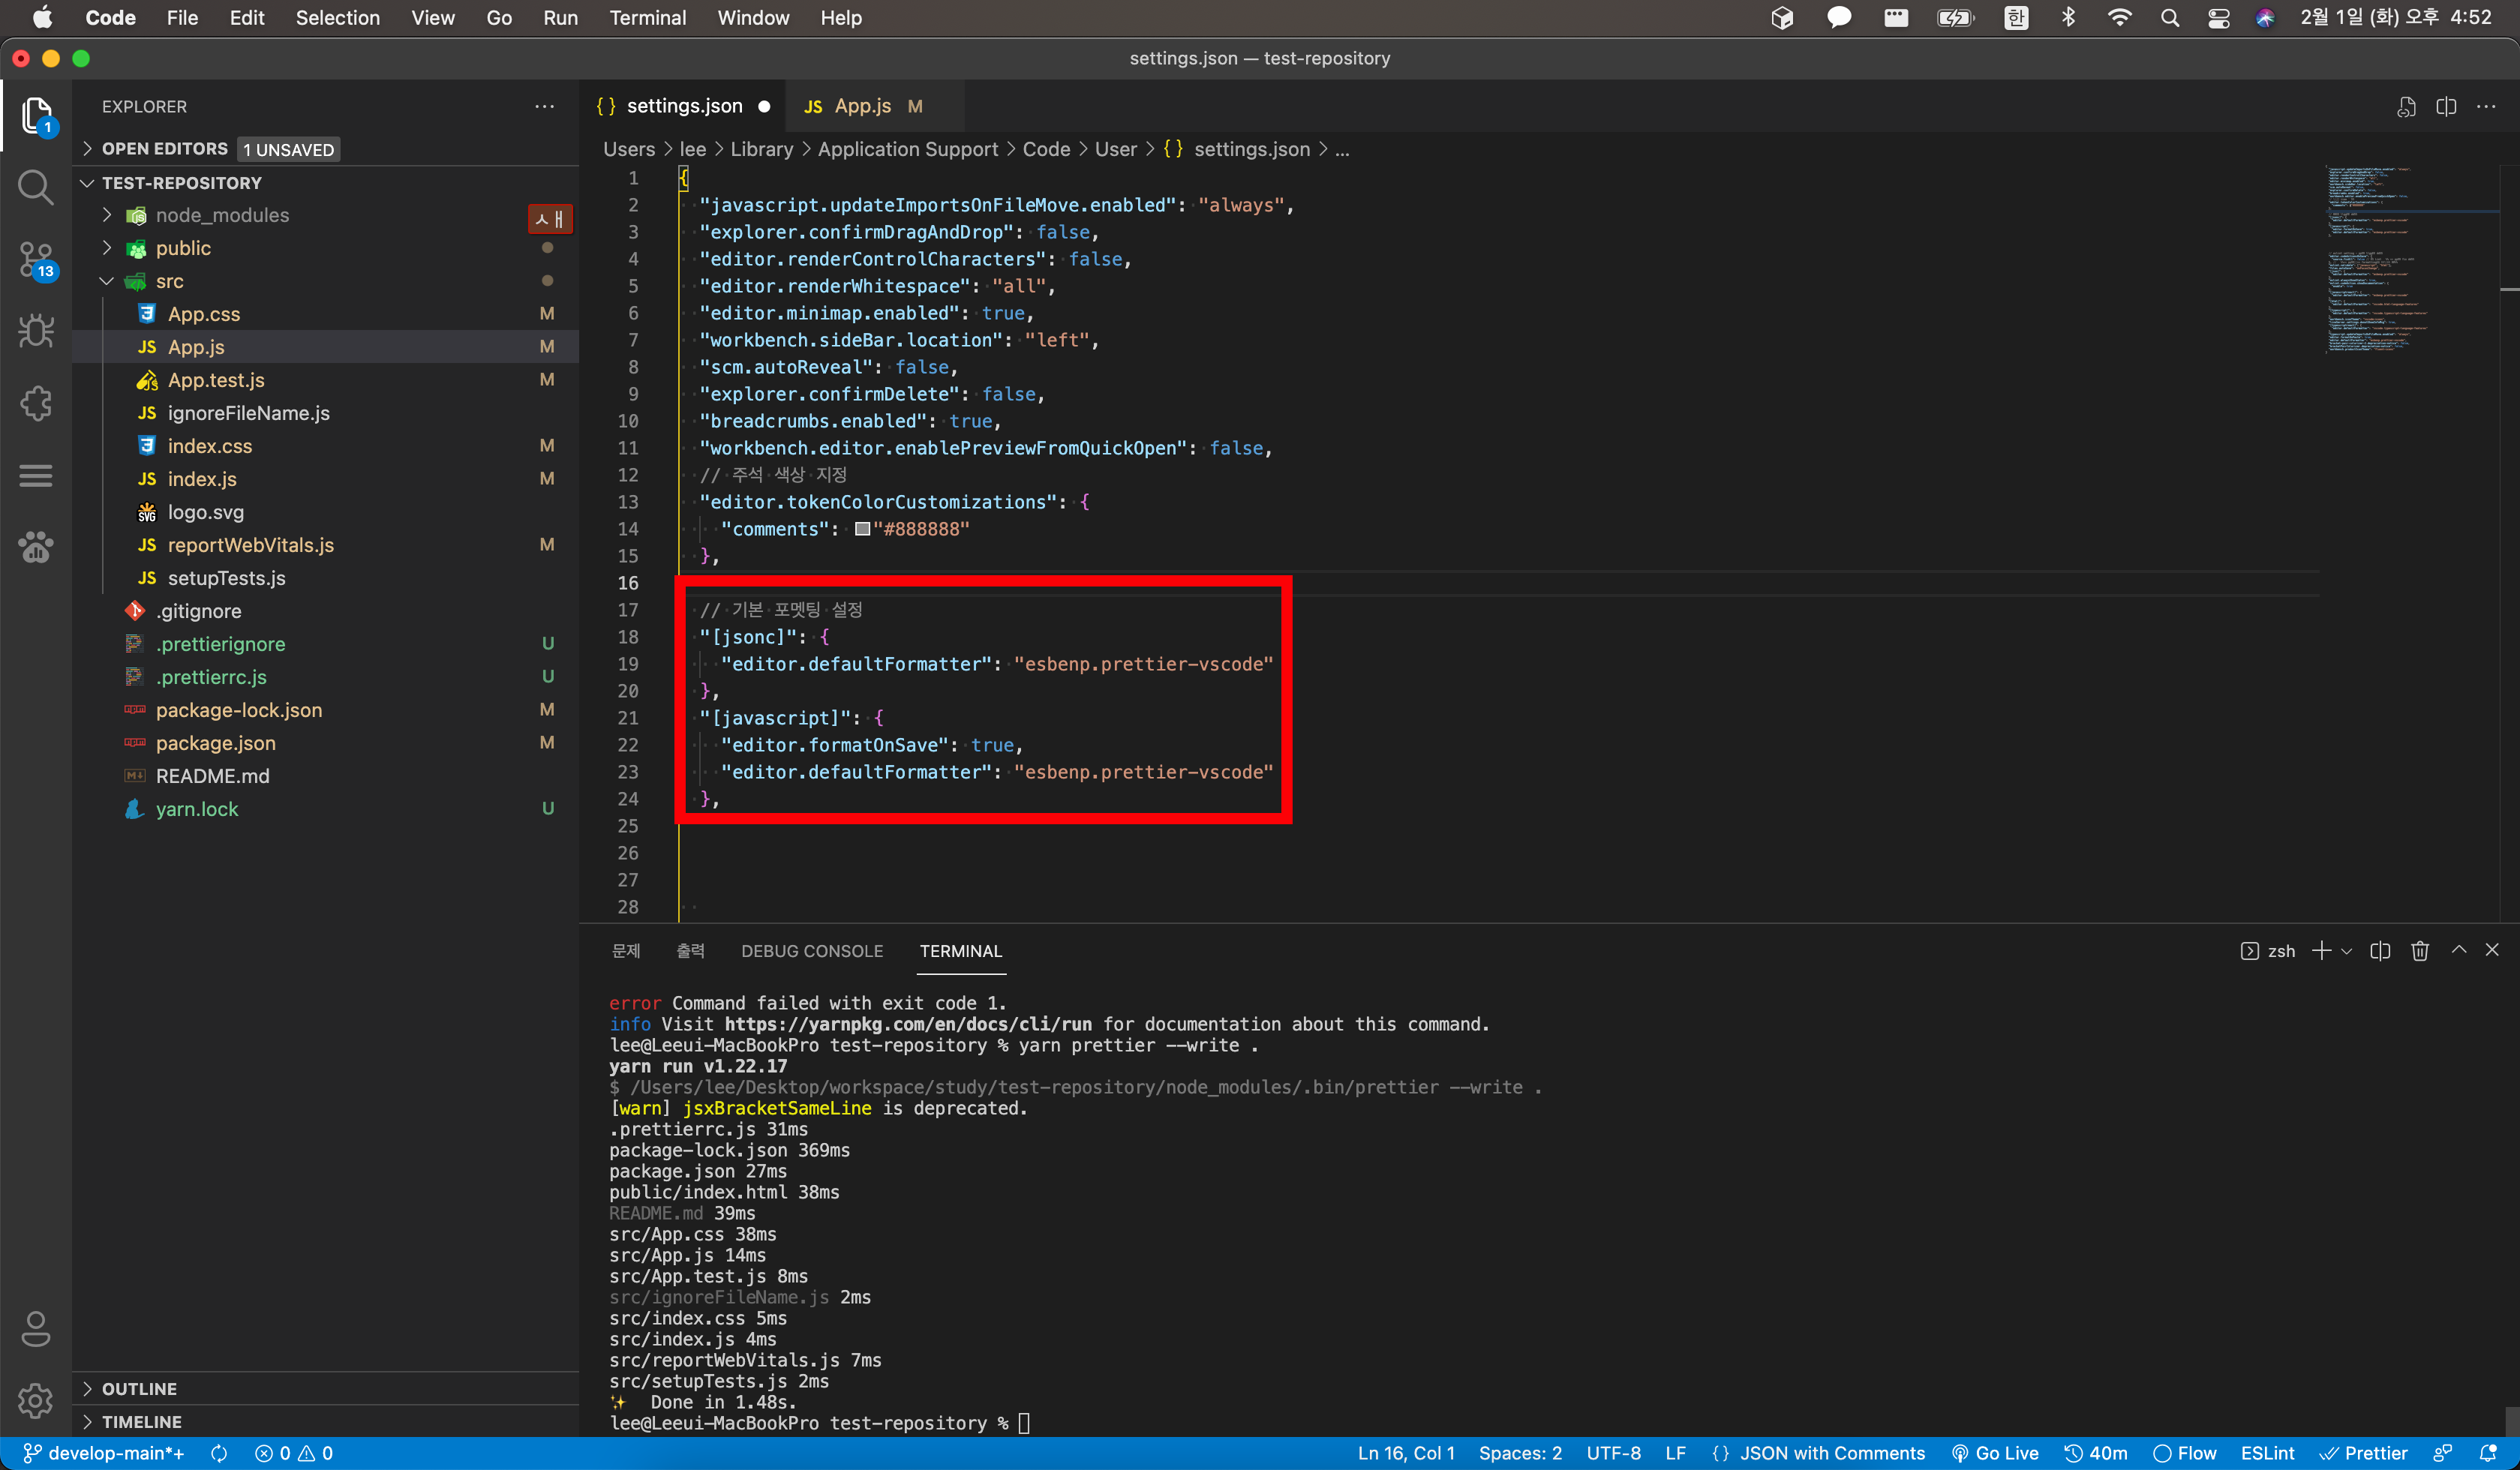The width and height of the screenshot is (2520, 1470).
Task: Open the Run and Debug view
Action: coord(36,331)
